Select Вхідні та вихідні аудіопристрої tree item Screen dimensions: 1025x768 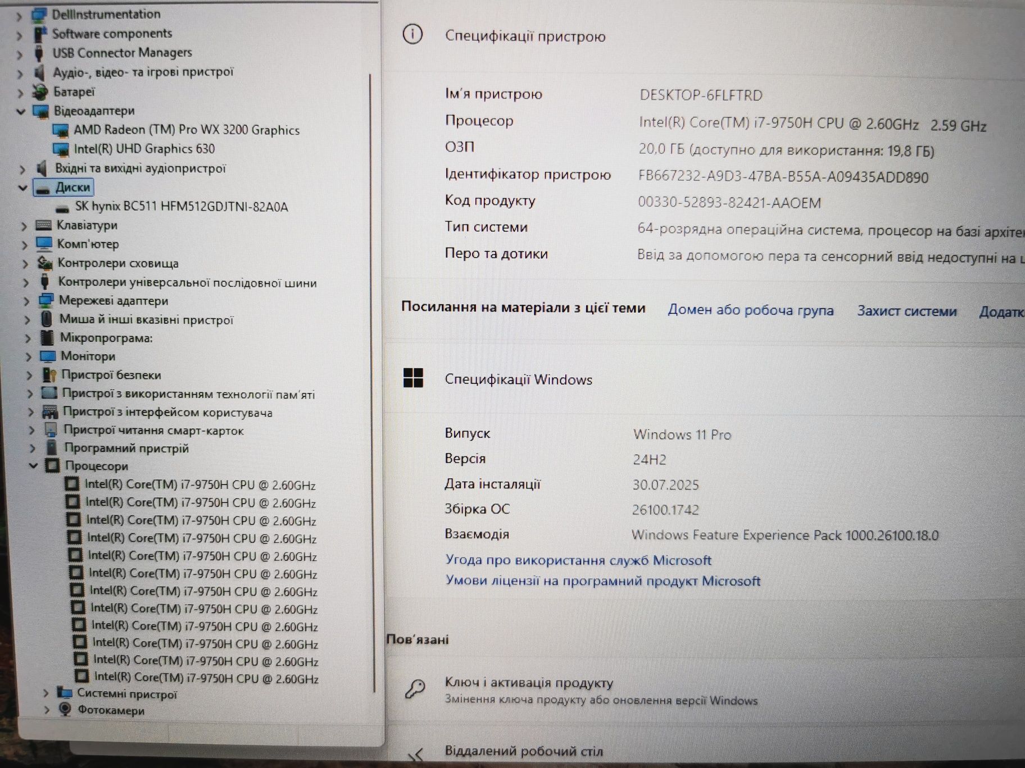140,168
